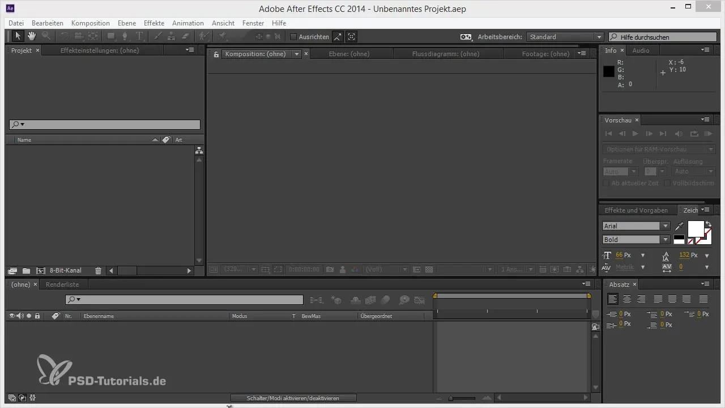The height and width of the screenshot is (408, 725).
Task: Create a new composition from Projekt panel footer
Action: pos(40,271)
